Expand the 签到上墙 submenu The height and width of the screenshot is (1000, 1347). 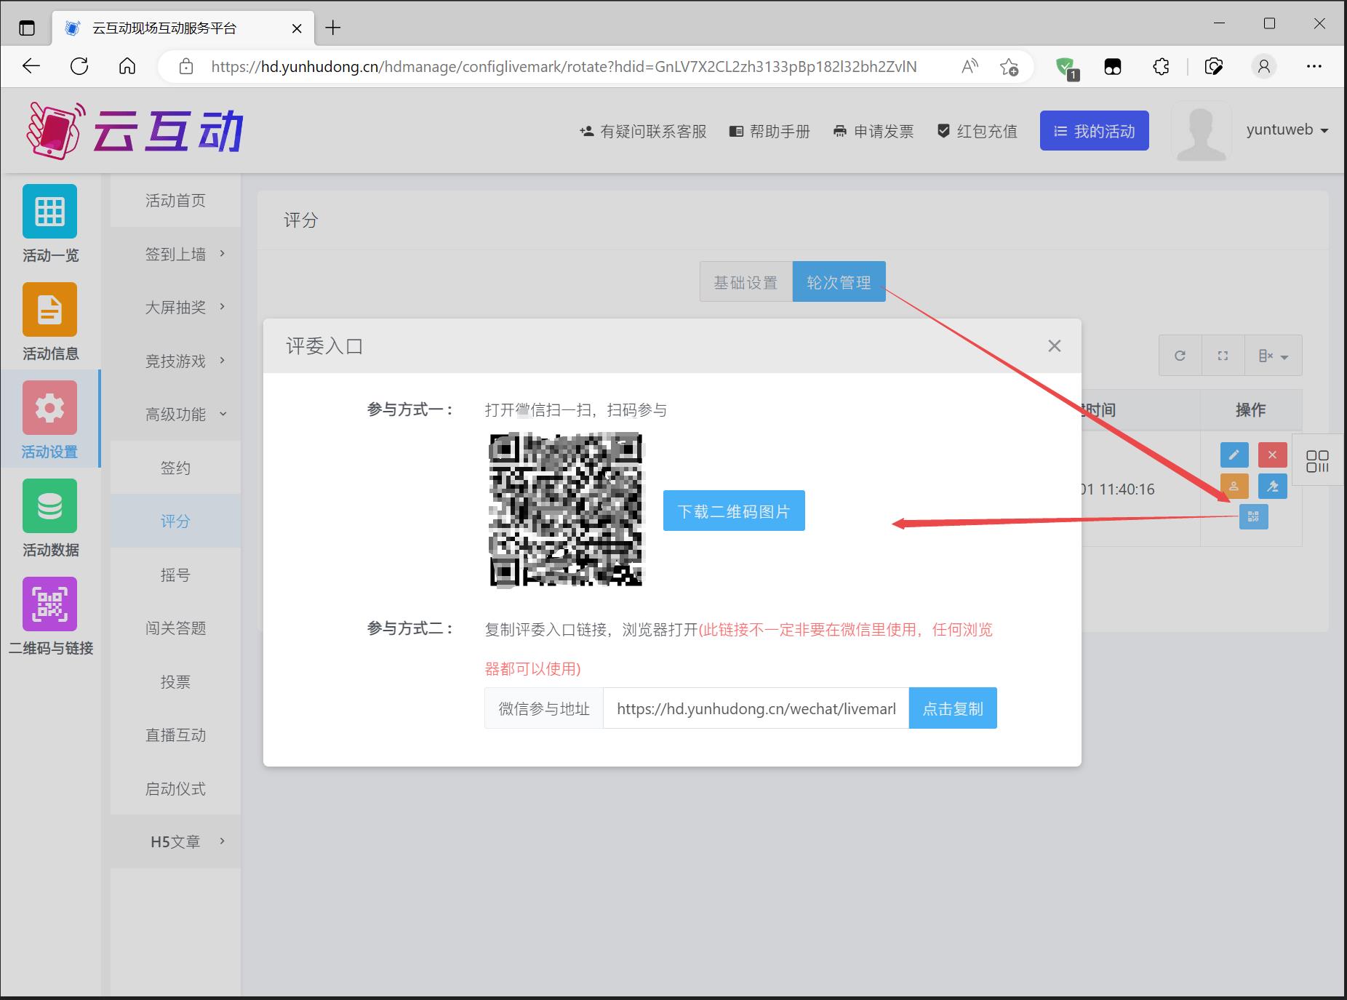(x=175, y=254)
